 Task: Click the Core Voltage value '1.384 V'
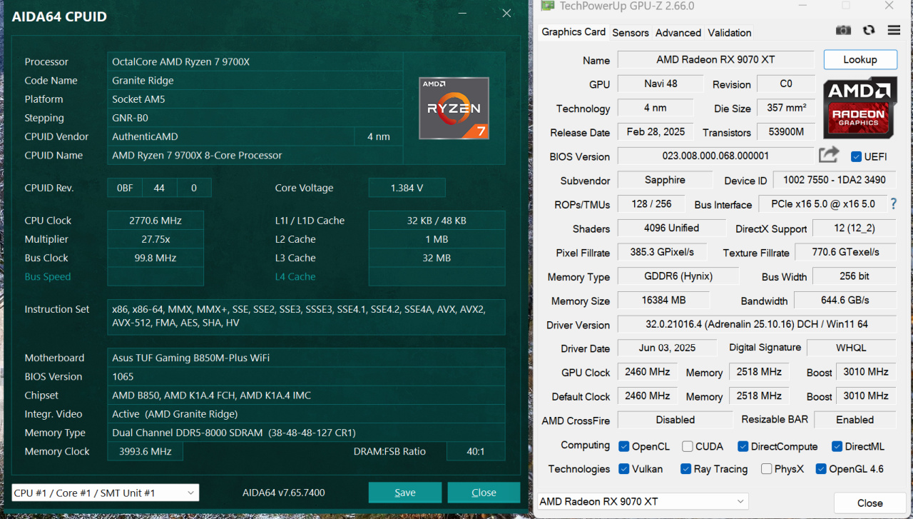(x=407, y=188)
